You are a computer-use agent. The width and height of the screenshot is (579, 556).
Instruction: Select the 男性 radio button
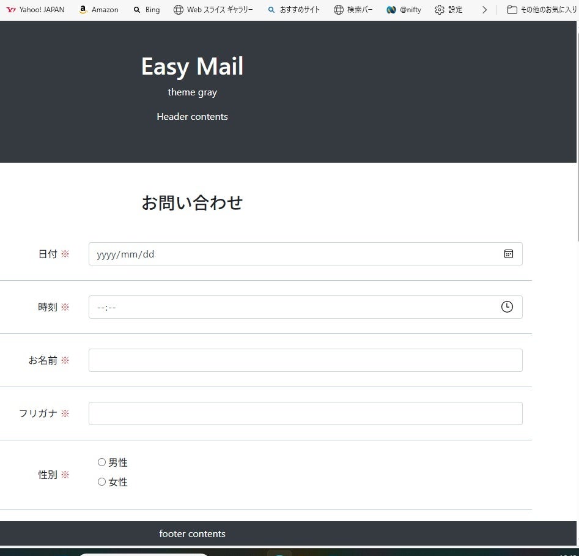tap(101, 462)
